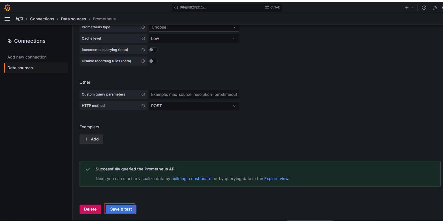The width and height of the screenshot is (443, 221).
Task: Open the HTTP method POST dropdown
Action: 194,106
